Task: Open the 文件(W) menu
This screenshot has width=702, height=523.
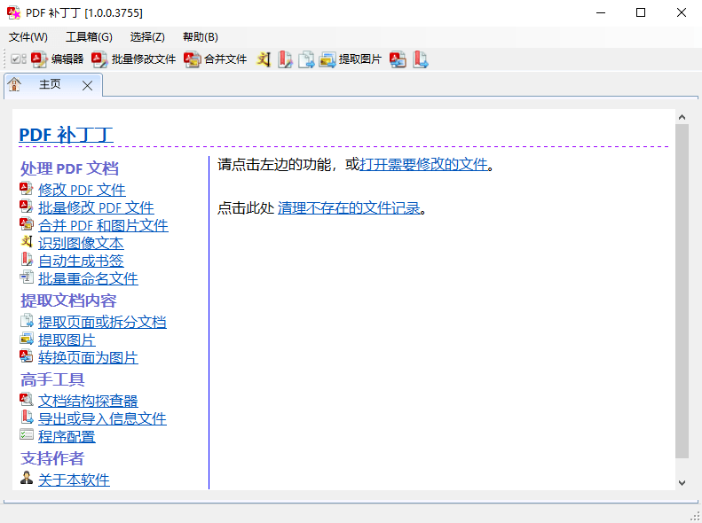Action: tap(28, 36)
